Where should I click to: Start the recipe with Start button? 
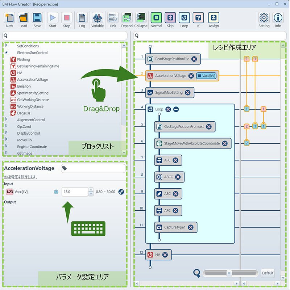coord(53,18)
